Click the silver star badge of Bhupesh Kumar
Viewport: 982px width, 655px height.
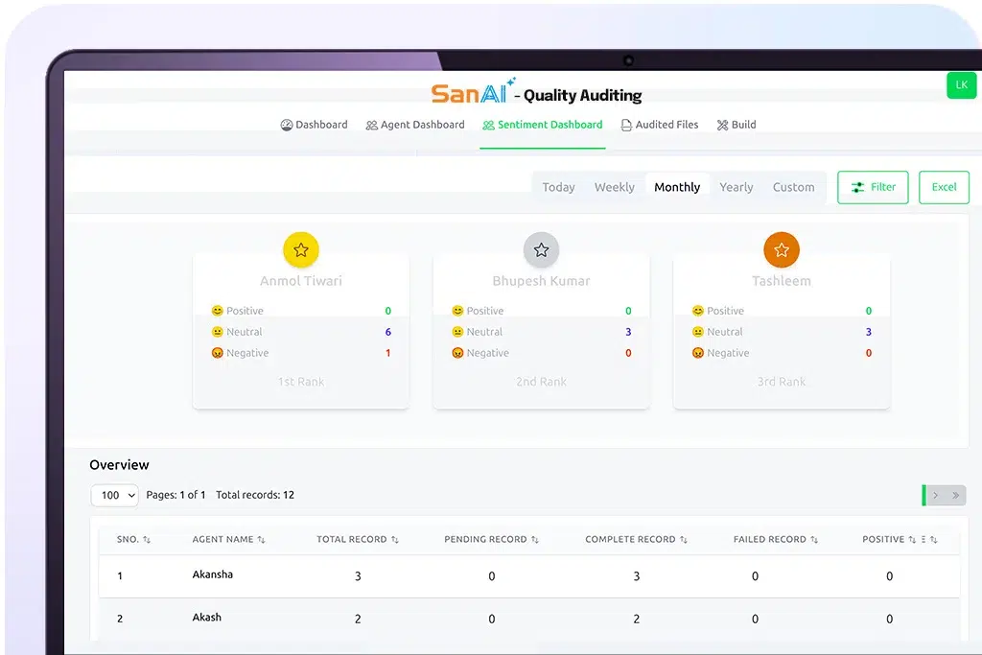tap(541, 250)
